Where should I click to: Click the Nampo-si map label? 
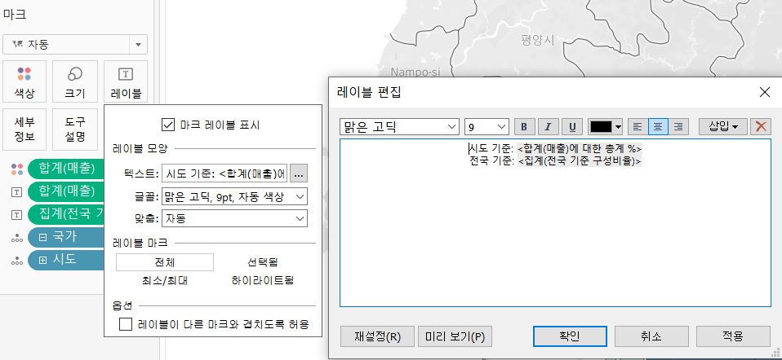click(x=415, y=72)
